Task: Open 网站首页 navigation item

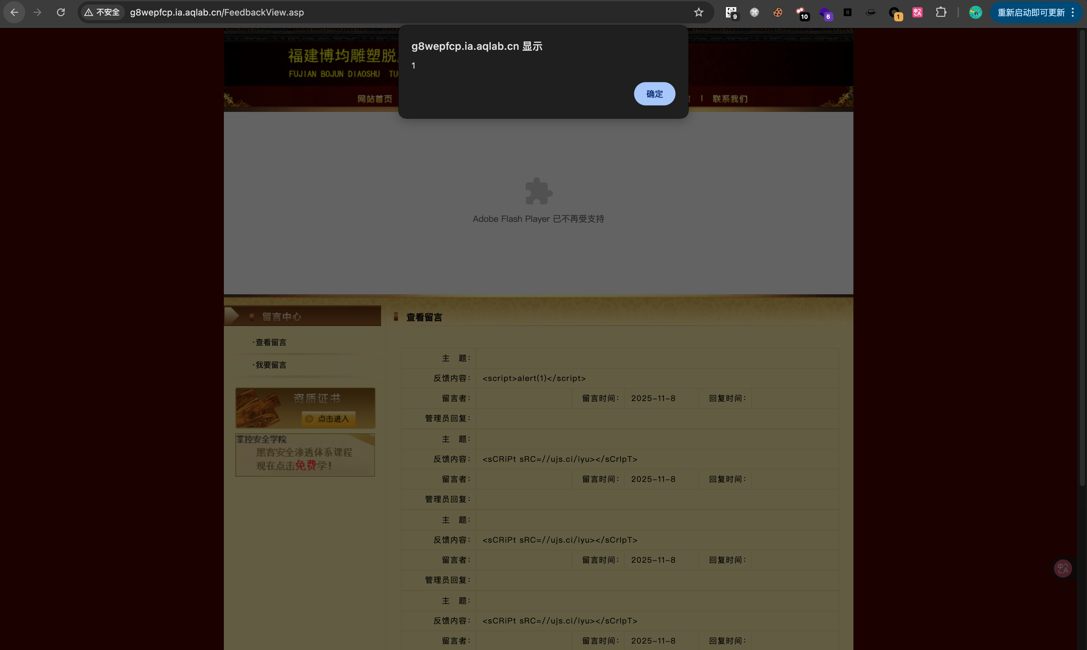Action: click(375, 99)
